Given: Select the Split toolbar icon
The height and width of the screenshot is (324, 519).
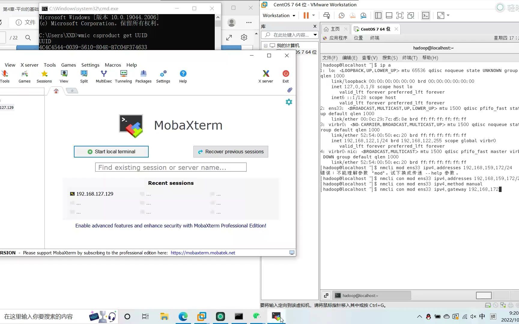Looking at the screenshot, I should point(84,76).
